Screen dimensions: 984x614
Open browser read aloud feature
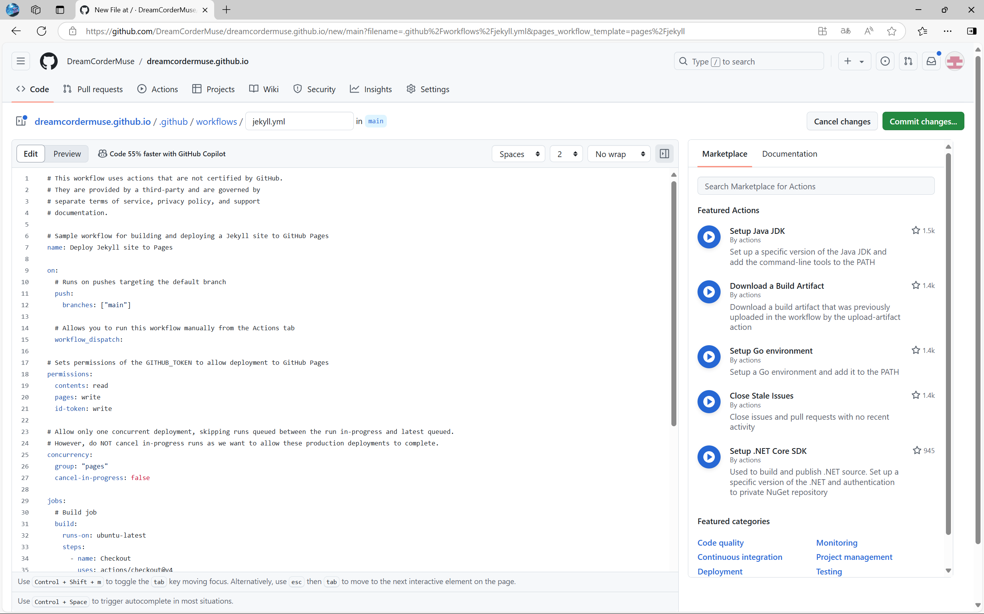(x=869, y=31)
